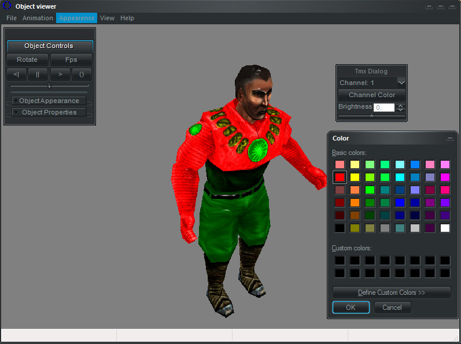Screen dimensions: 461x344
Task: Select the pure red basic color swatch
Action: coord(340,177)
